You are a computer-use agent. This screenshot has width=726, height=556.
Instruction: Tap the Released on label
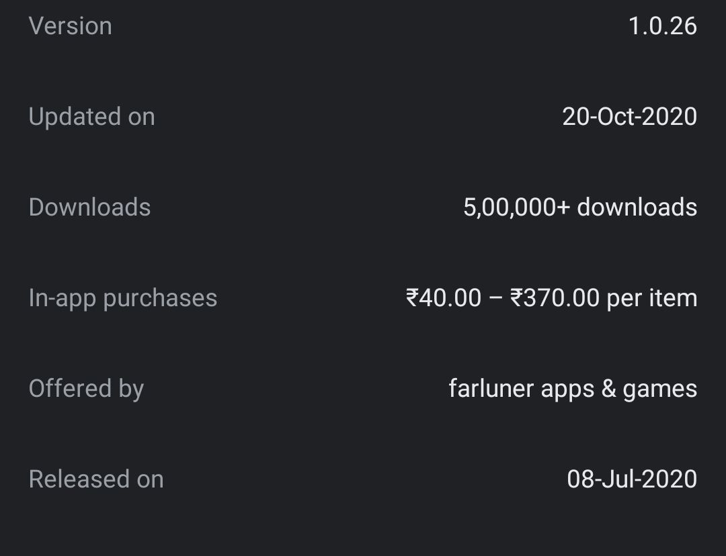[96, 479]
